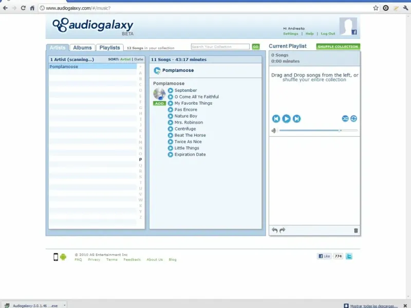Open the Feedback footer link

pos(132,260)
